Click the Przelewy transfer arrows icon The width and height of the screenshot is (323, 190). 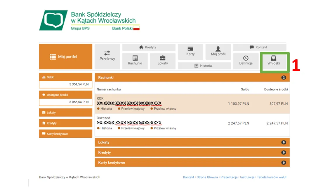tap(107, 53)
